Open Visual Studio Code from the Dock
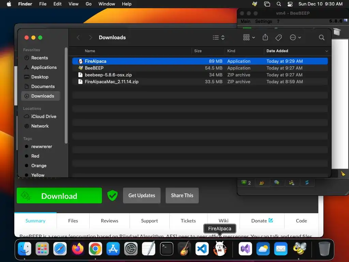The image size is (349, 262). pos(202,249)
